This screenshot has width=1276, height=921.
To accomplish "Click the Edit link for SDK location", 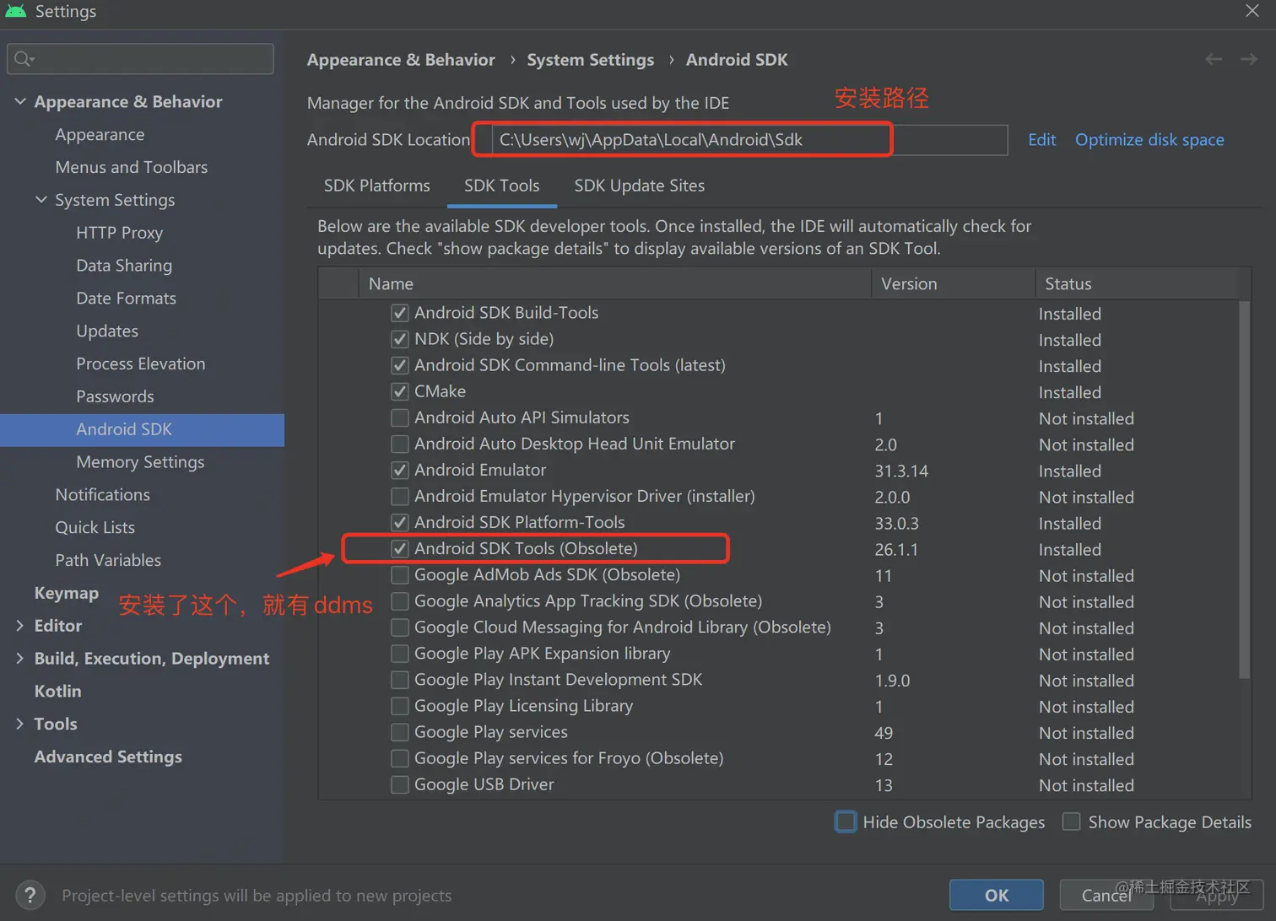I will (1041, 140).
